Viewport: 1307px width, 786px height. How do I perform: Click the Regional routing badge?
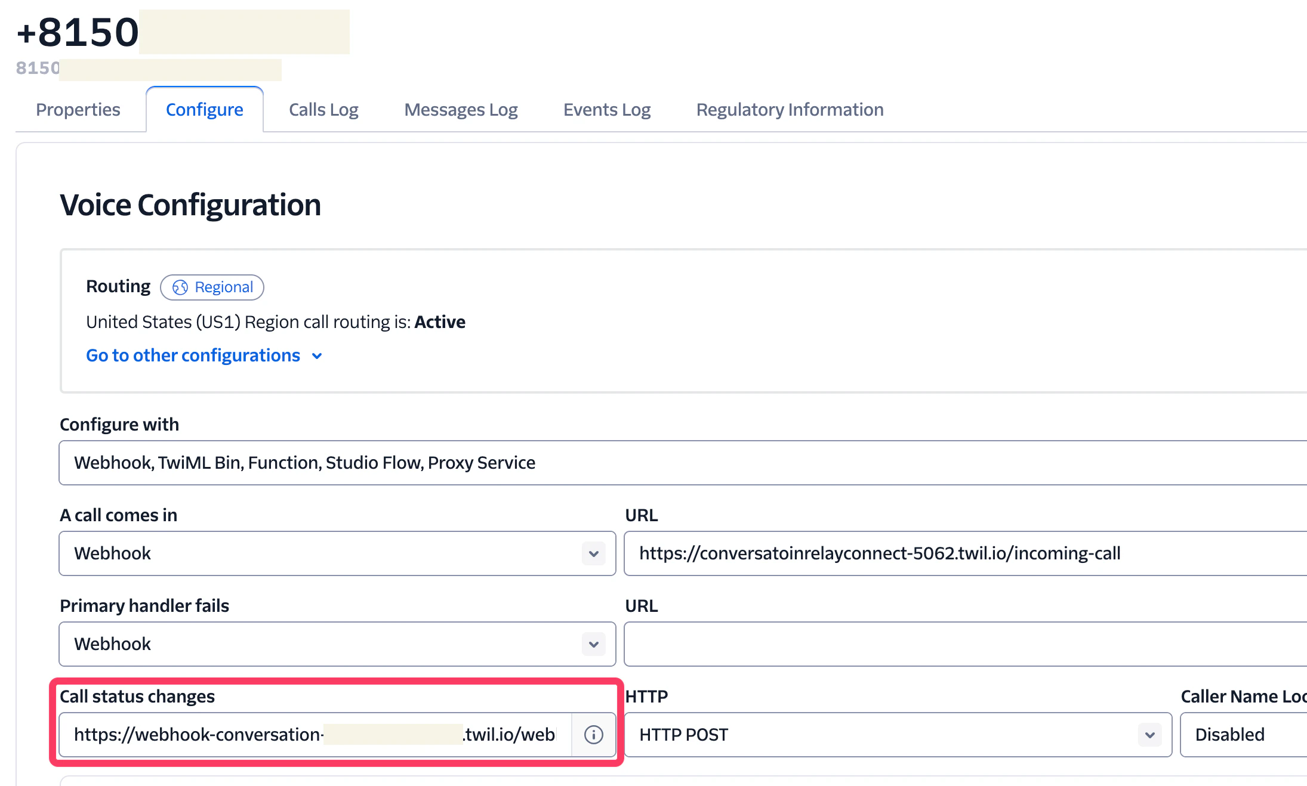click(212, 287)
